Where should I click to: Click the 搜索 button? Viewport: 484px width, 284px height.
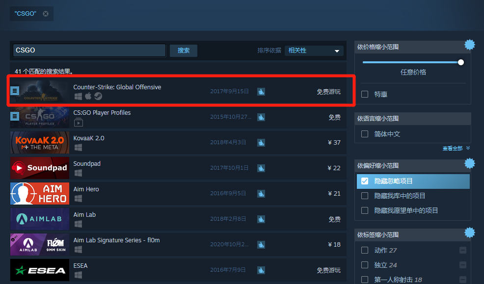tap(183, 50)
